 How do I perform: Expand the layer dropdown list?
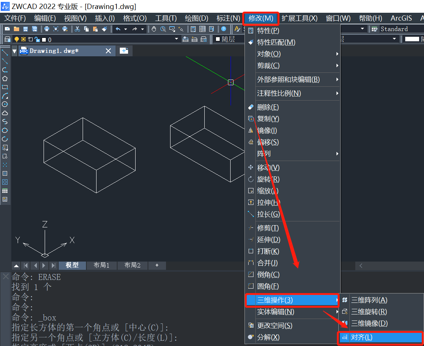pyautogui.click(x=177, y=39)
